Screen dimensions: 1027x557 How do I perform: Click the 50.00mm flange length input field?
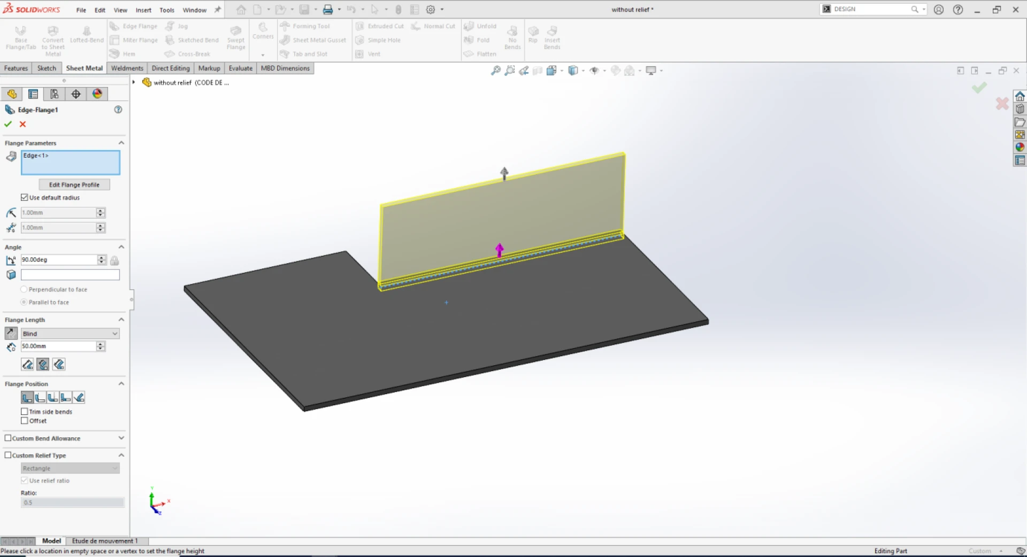[x=59, y=346]
